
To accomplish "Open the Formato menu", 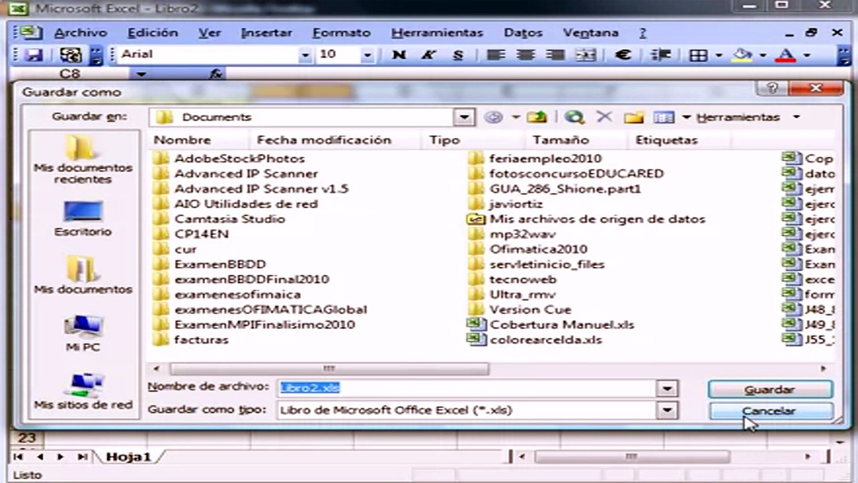I will coord(341,33).
